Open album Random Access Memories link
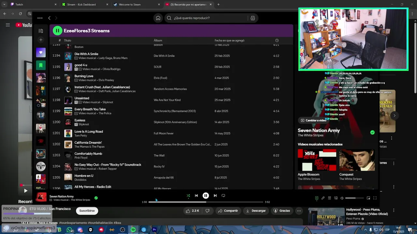Image resolution: width=417 pixels, height=234 pixels. click(170, 89)
